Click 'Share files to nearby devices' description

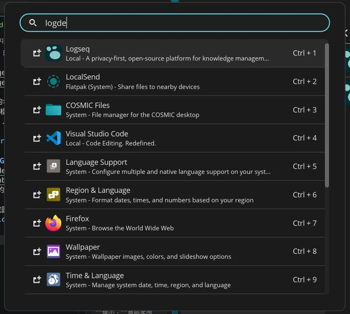coord(158,87)
